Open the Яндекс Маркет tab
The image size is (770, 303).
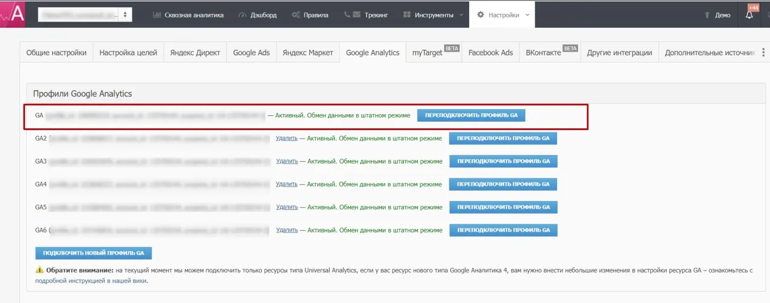coord(308,53)
